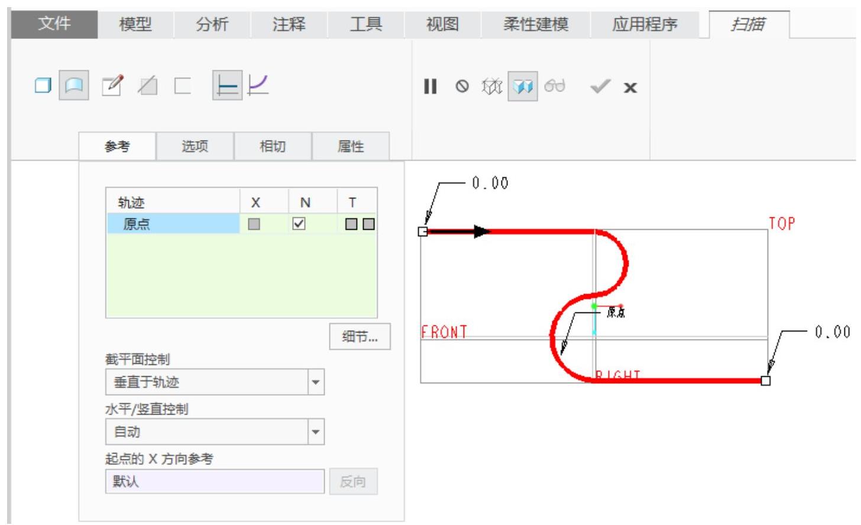The image size is (861, 525).
Task: Click the verify glasses preview icon
Action: click(555, 87)
